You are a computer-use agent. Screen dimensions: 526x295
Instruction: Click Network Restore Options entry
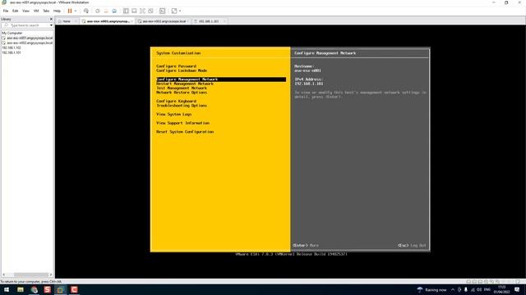click(x=182, y=93)
